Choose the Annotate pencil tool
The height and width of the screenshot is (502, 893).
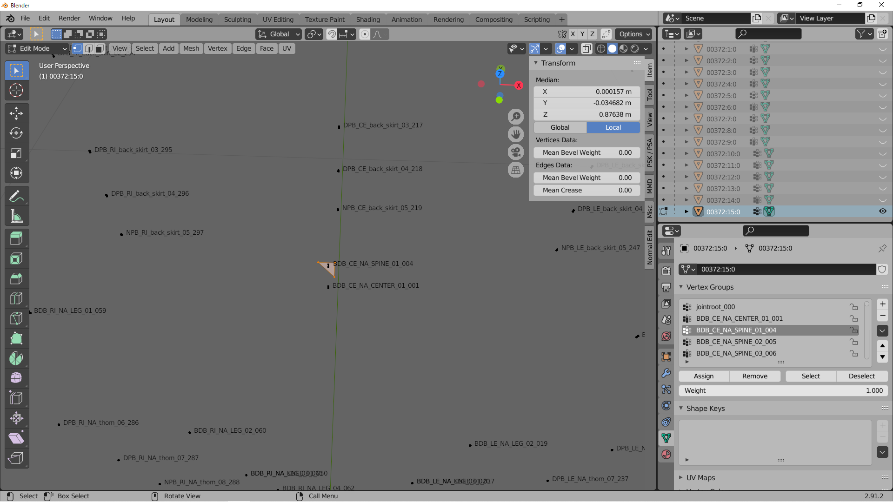click(16, 196)
